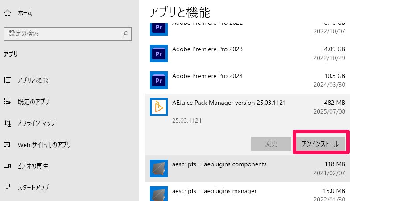Select アプリと機能 in the sidebar
Image resolution: width=393 pixels, height=201 pixels.
(x=33, y=80)
